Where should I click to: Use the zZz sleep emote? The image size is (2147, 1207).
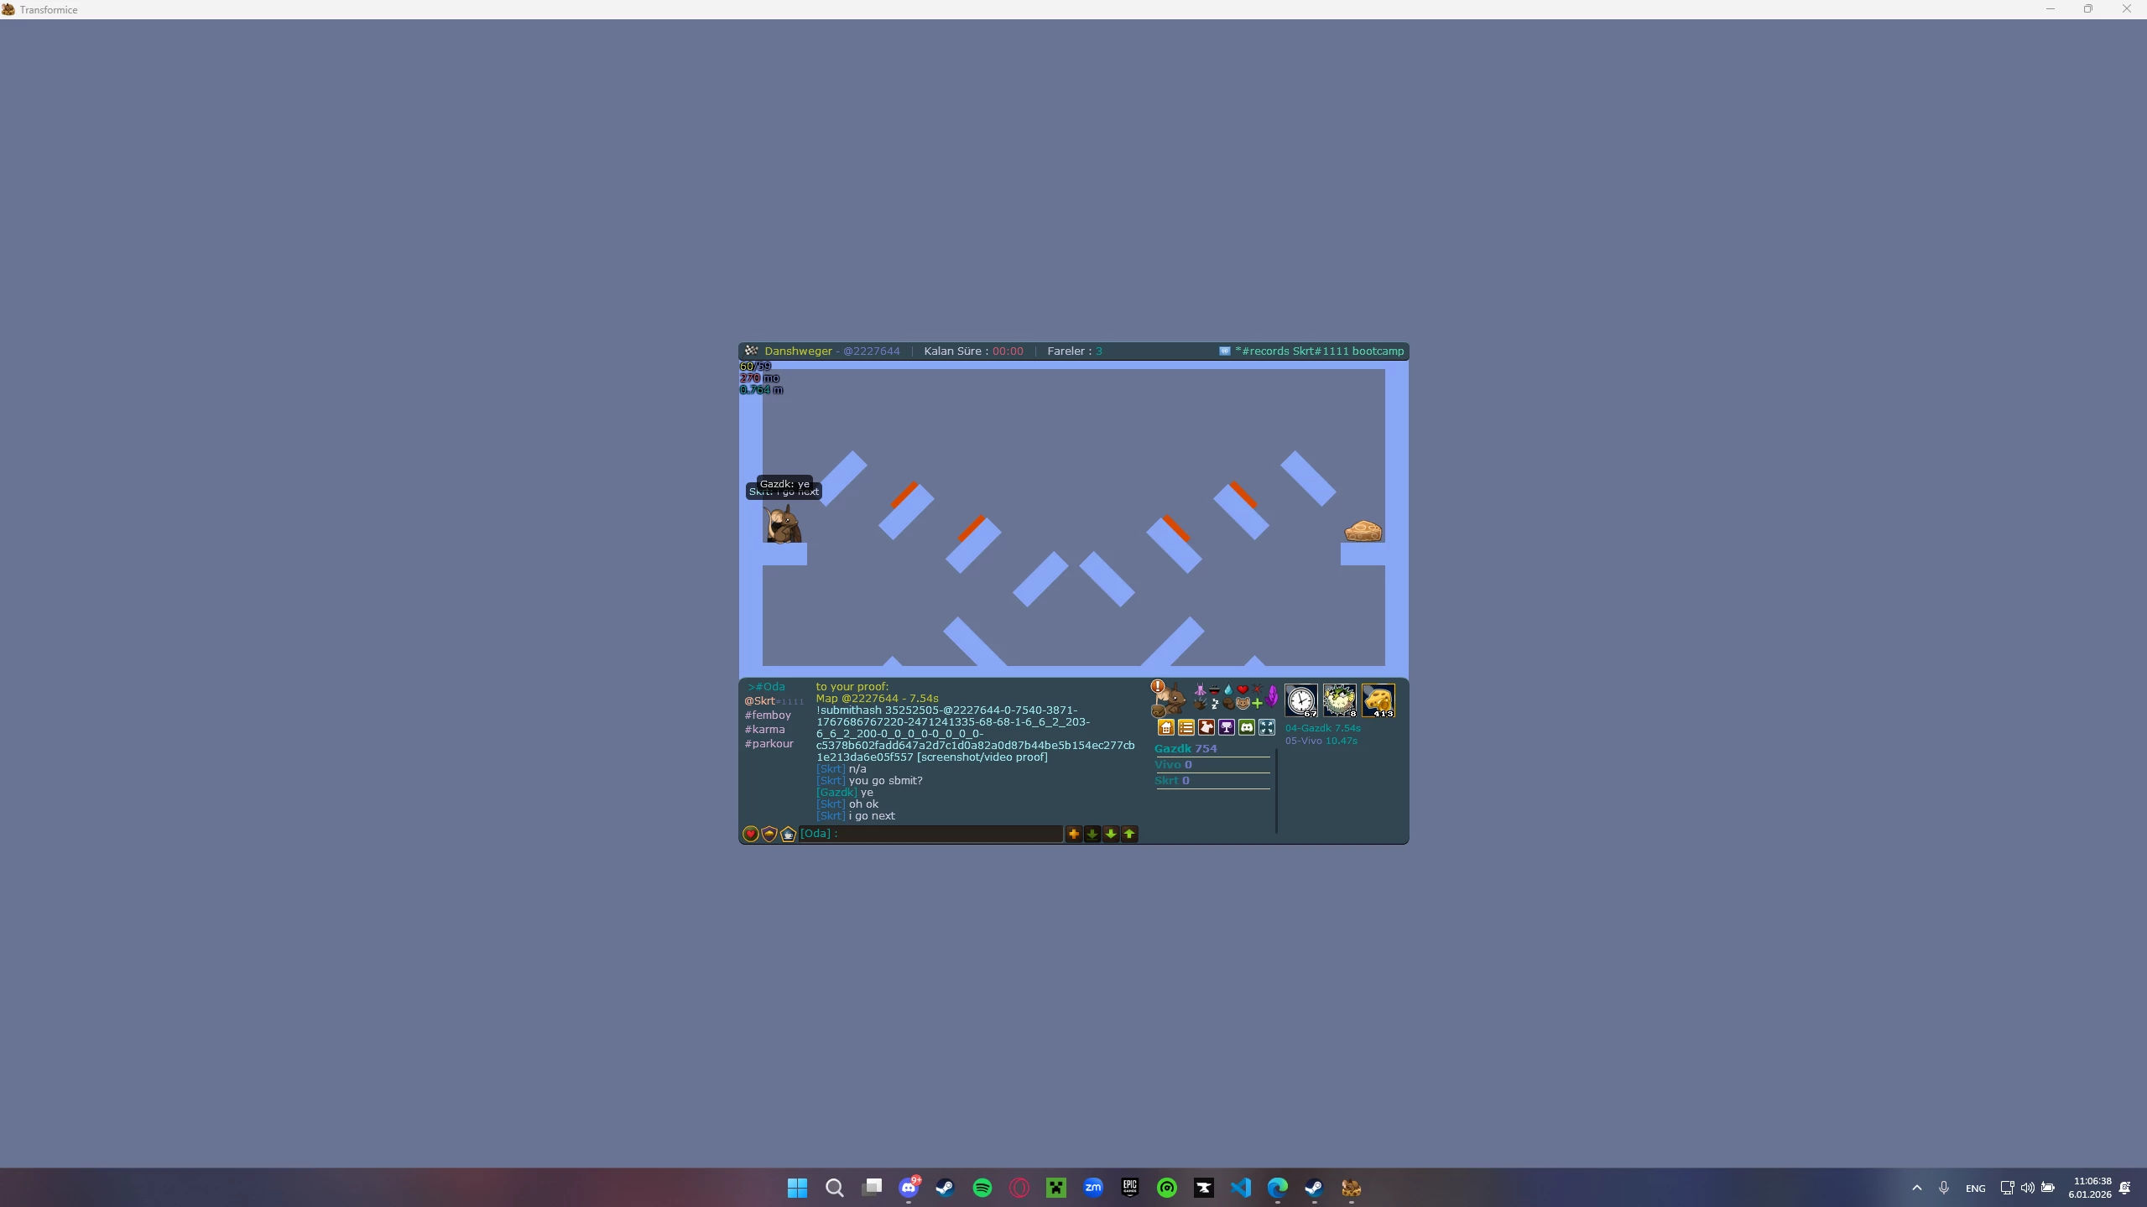tap(1214, 704)
